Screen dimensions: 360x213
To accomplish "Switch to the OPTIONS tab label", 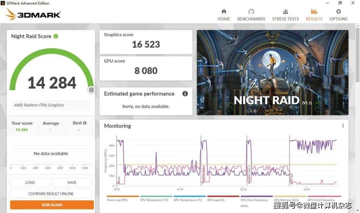I will (338, 19).
